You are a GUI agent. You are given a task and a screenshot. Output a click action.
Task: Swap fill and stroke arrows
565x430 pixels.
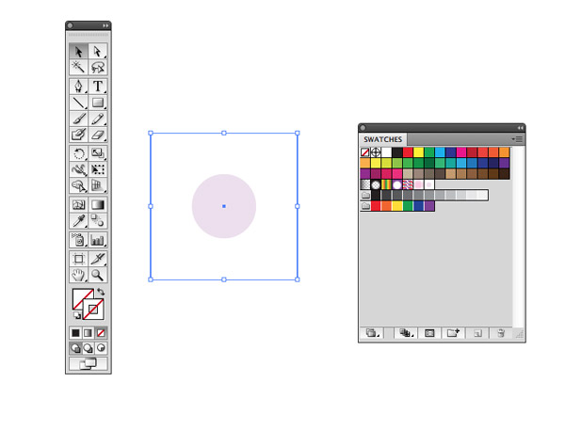(x=101, y=292)
